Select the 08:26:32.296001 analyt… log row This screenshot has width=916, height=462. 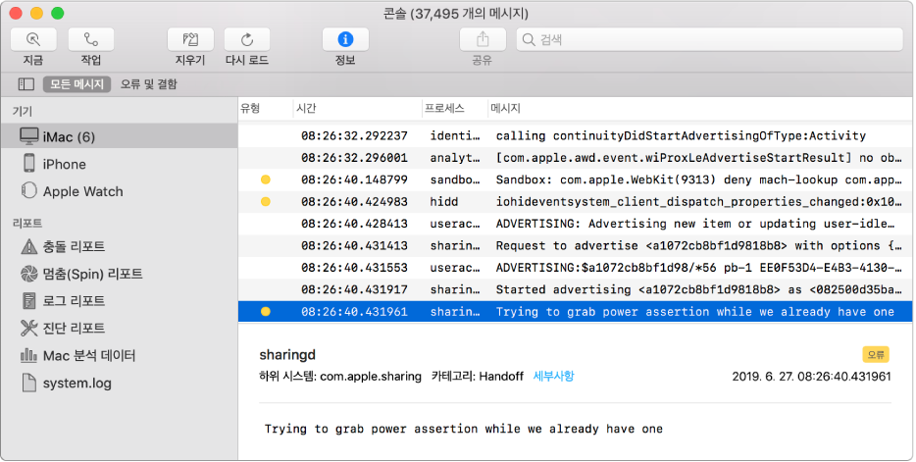coord(575,158)
